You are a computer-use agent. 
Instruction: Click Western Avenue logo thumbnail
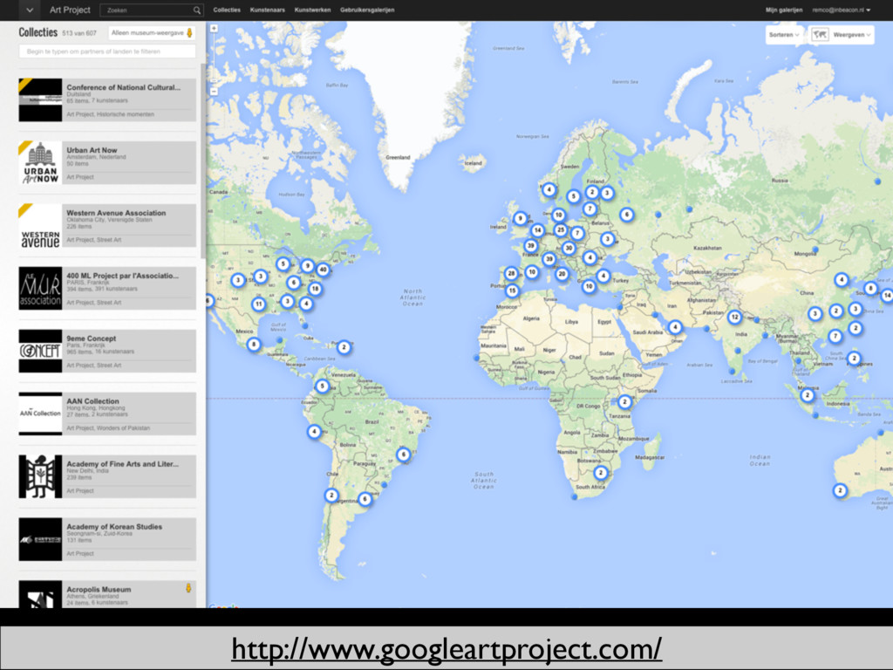click(x=40, y=226)
